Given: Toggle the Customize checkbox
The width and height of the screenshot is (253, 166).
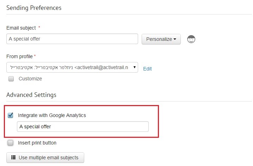Looking at the screenshot, I should tap(11, 79).
